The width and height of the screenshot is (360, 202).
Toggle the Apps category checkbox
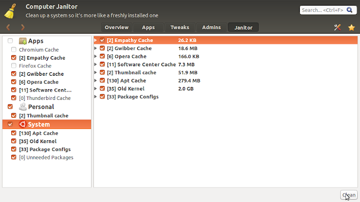[x=10, y=41]
